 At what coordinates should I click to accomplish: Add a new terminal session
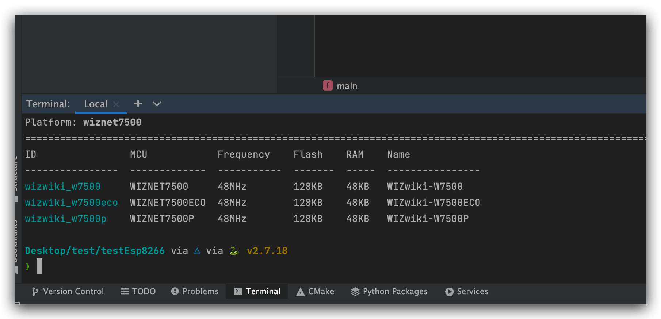point(138,104)
